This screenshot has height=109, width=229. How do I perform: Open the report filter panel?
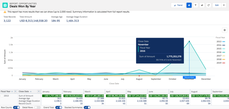196,5
